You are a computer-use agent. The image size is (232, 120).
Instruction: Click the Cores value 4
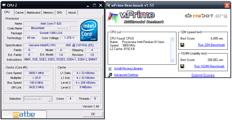pos(70,99)
